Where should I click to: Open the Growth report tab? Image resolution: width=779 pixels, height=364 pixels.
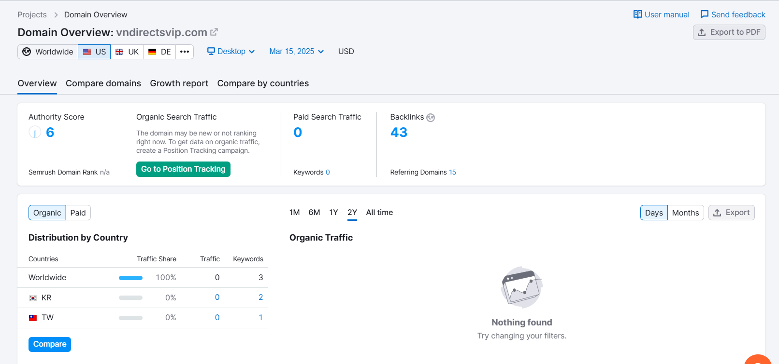click(179, 83)
